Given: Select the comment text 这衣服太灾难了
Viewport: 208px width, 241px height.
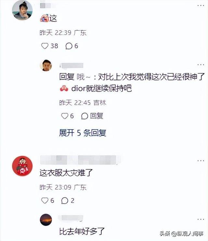Looking at the screenshot, I should pos(66,173).
